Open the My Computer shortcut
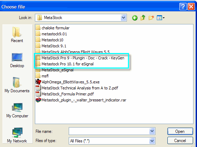 click(x=17, y=110)
